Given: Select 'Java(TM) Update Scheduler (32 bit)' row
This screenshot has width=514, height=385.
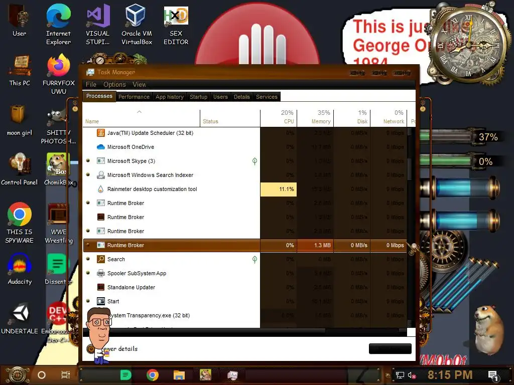Looking at the screenshot, I should point(245,132).
